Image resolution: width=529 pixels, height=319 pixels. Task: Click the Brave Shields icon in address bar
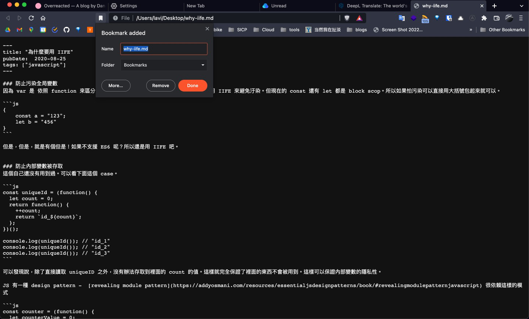pyautogui.click(x=347, y=18)
